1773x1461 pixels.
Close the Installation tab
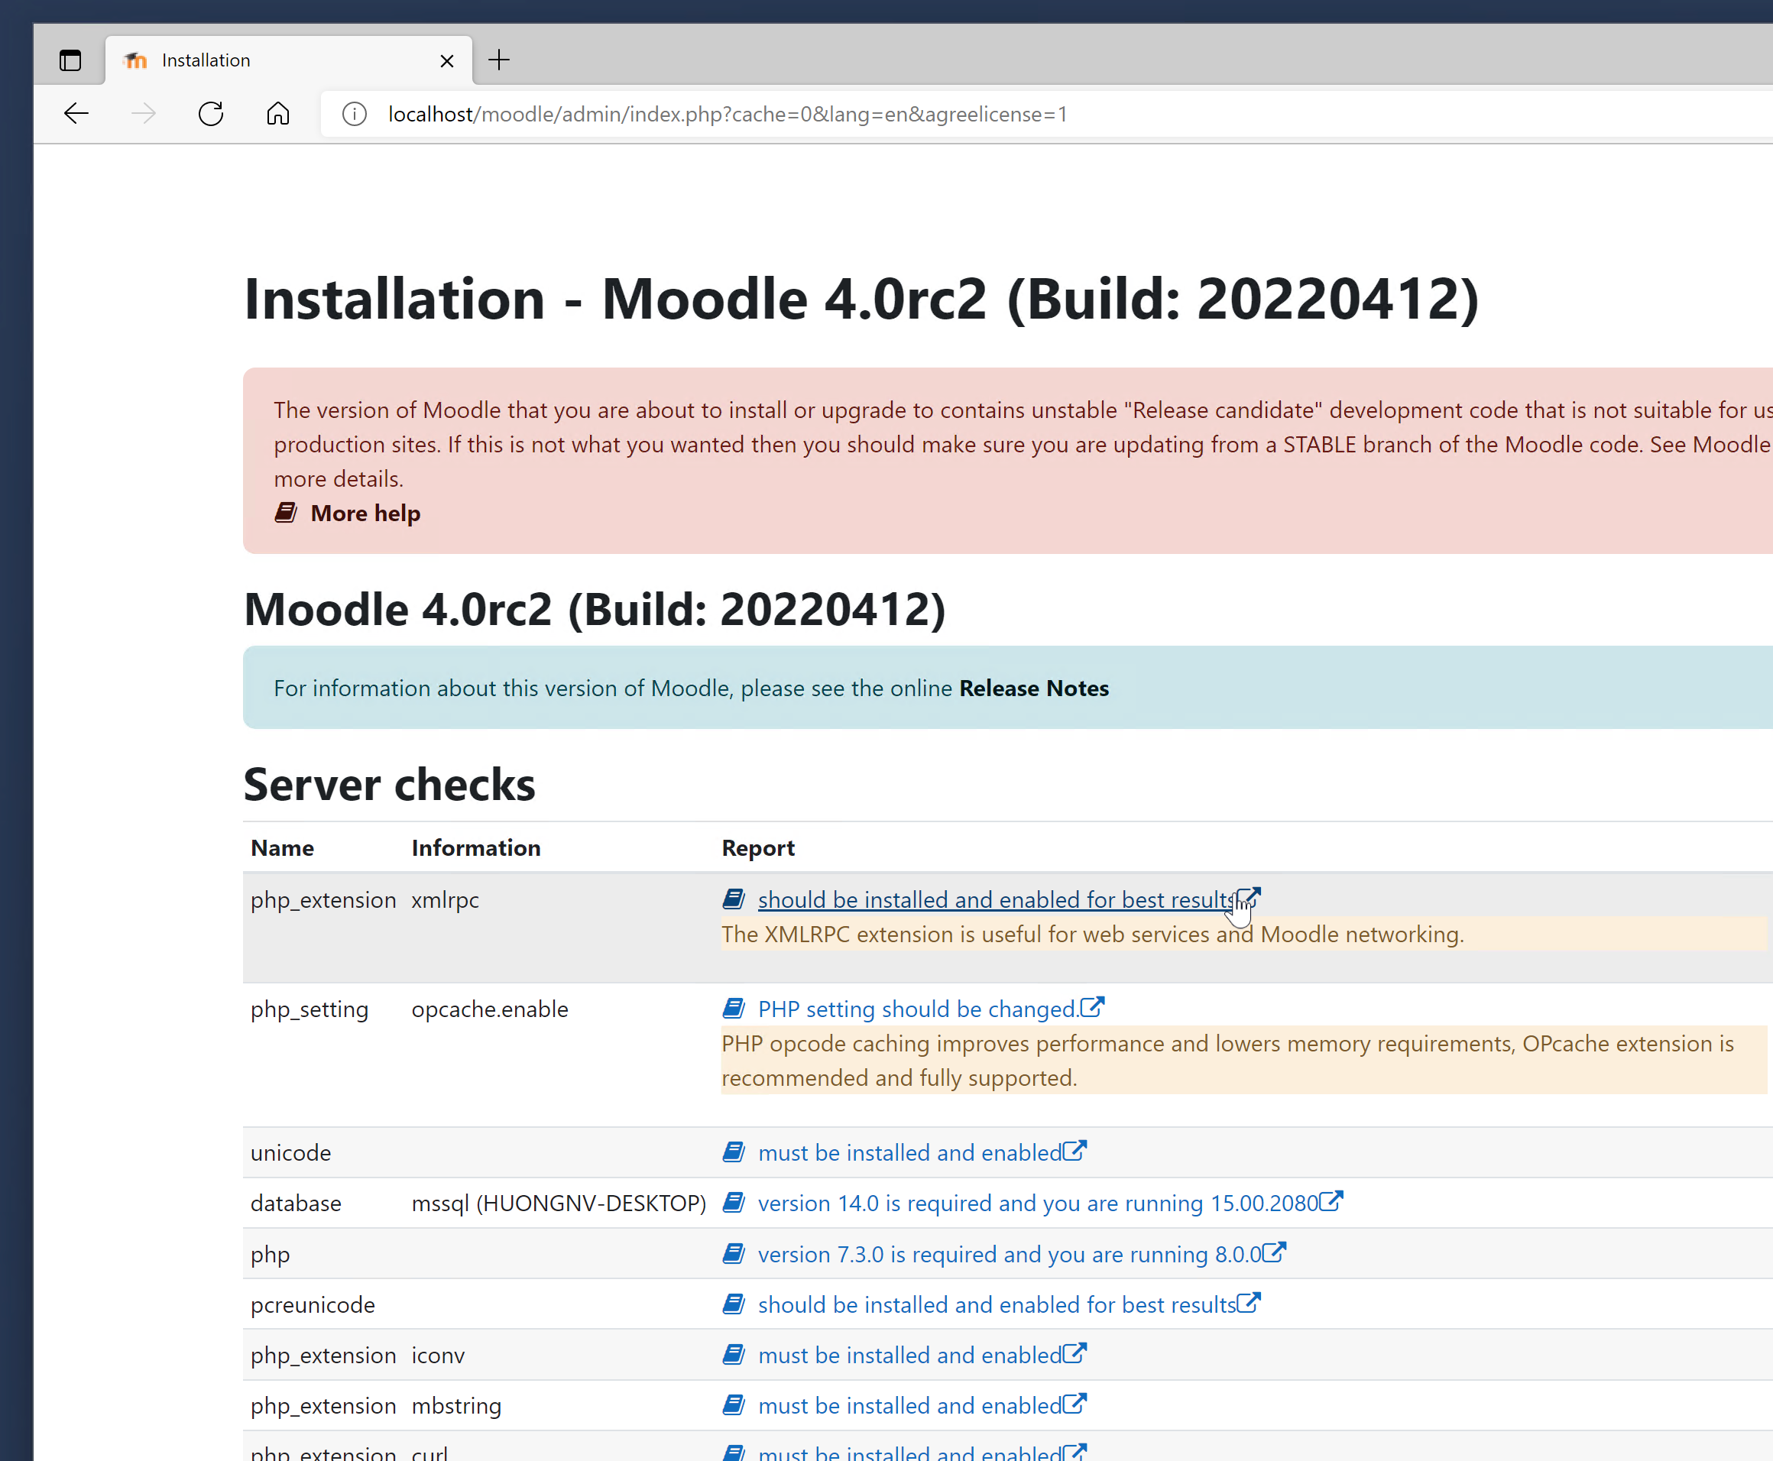(447, 60)
